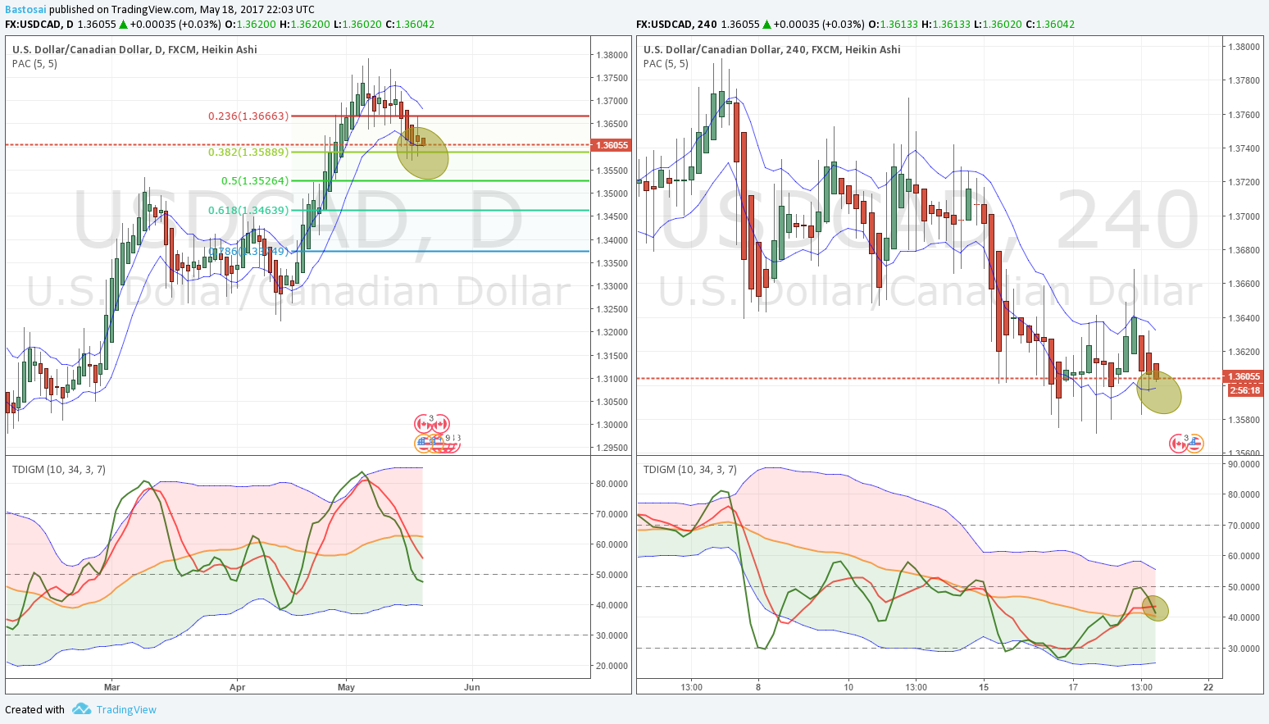The image size is (1269, 724).
Task: Click the Mar label on the daily time axis
Action: point(112,687)
